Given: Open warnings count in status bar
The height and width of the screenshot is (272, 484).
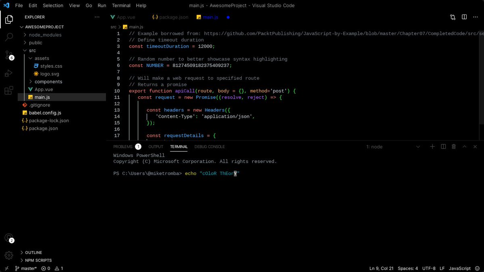Looking at the screenshot, I should pos(59,268).
